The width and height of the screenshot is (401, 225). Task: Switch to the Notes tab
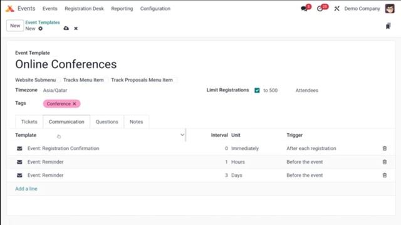137,122
